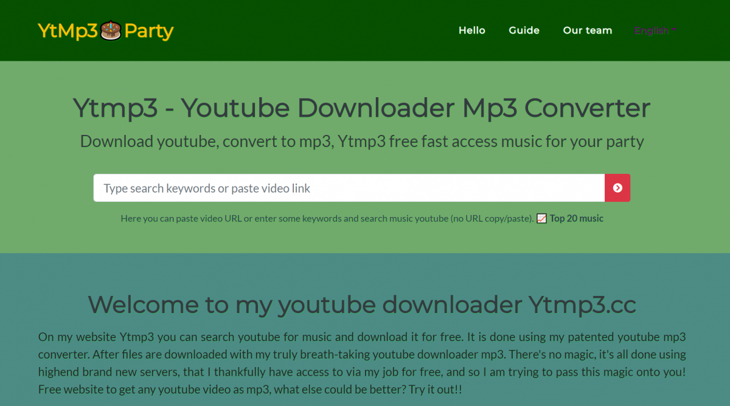The height and width of the screenshot is (406, 730).
Task: Select the YtMp3 Party logo
Action: pyautogui.click(x=105, y=30)
